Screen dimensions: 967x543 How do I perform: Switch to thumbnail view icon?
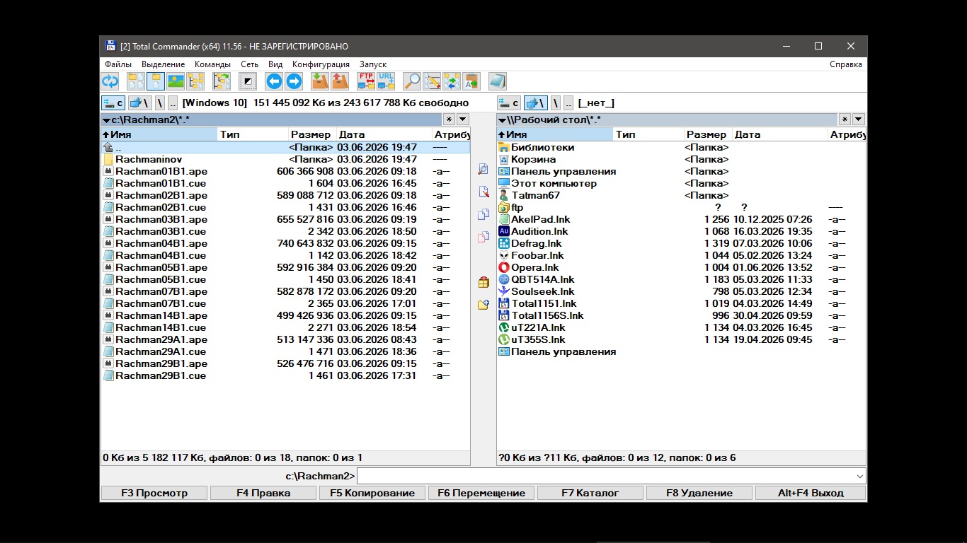176,81
